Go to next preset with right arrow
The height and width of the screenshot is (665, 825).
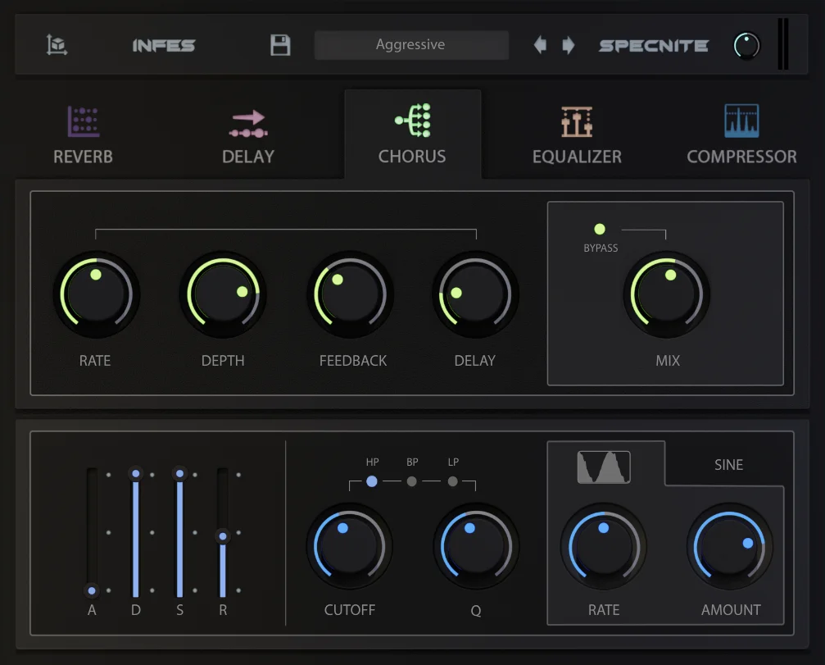[569, 45]
